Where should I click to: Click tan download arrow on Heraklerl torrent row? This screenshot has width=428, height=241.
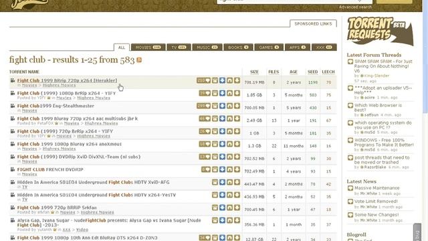coord(237,80)
